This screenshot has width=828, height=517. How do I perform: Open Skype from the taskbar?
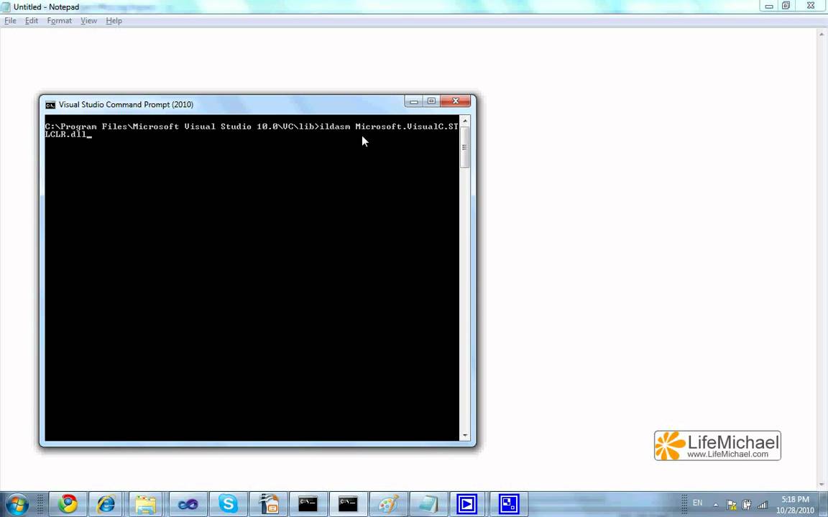click(228, 504)
